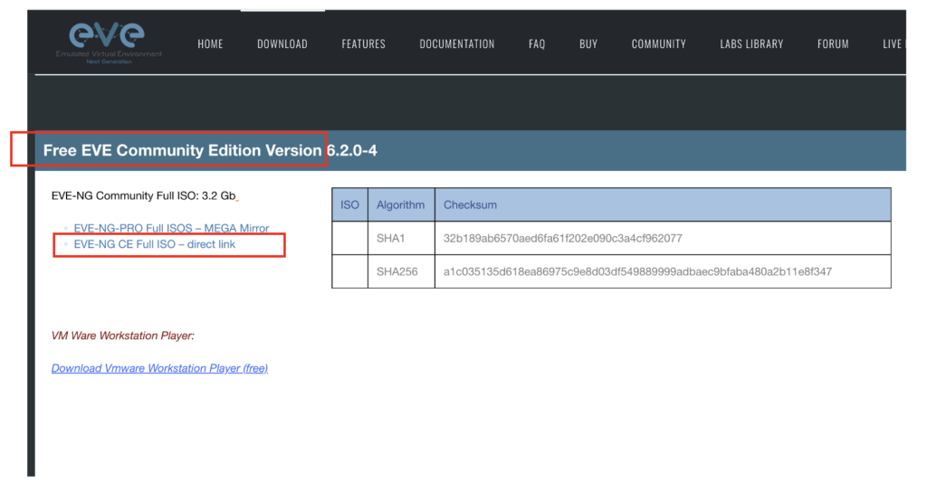
Task: Select the SHA256 algorithm cell
Action: pos(401,271)
